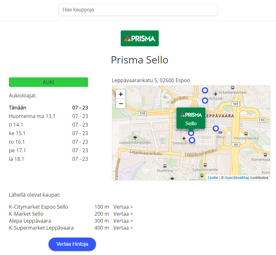
Task: Click the to 16.1 opening hours row
Action: (48, 142)
